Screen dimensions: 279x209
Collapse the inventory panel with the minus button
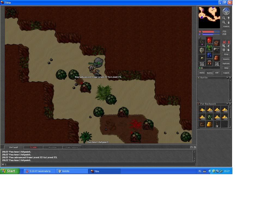tap(200, 38)
